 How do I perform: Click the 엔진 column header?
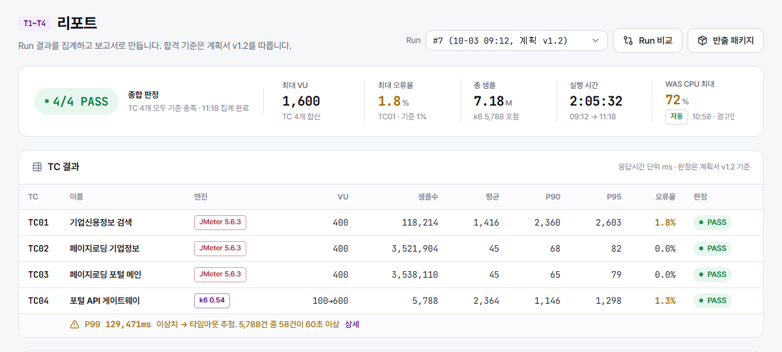tap(201, 197)
